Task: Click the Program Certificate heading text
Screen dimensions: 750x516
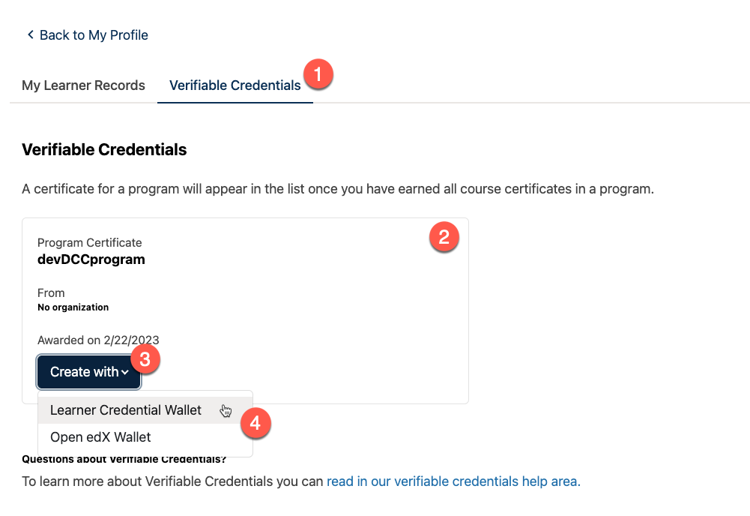Action: coord(89,242)
